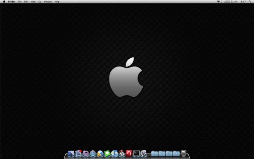Viewport: 254px width, 159px height.
Task: Open the purple Dock application
Action: pyautogui.click(x=85, y=153)
